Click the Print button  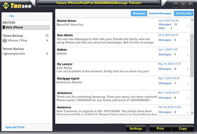[160, 128]
